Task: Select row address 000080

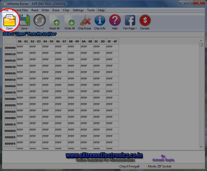Action: coord(10,99)
